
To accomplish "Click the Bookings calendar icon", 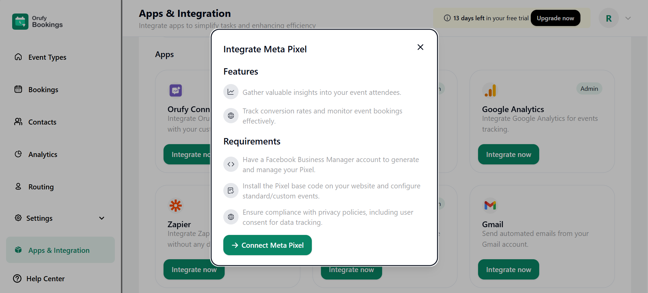I will (x=18, y=89).
